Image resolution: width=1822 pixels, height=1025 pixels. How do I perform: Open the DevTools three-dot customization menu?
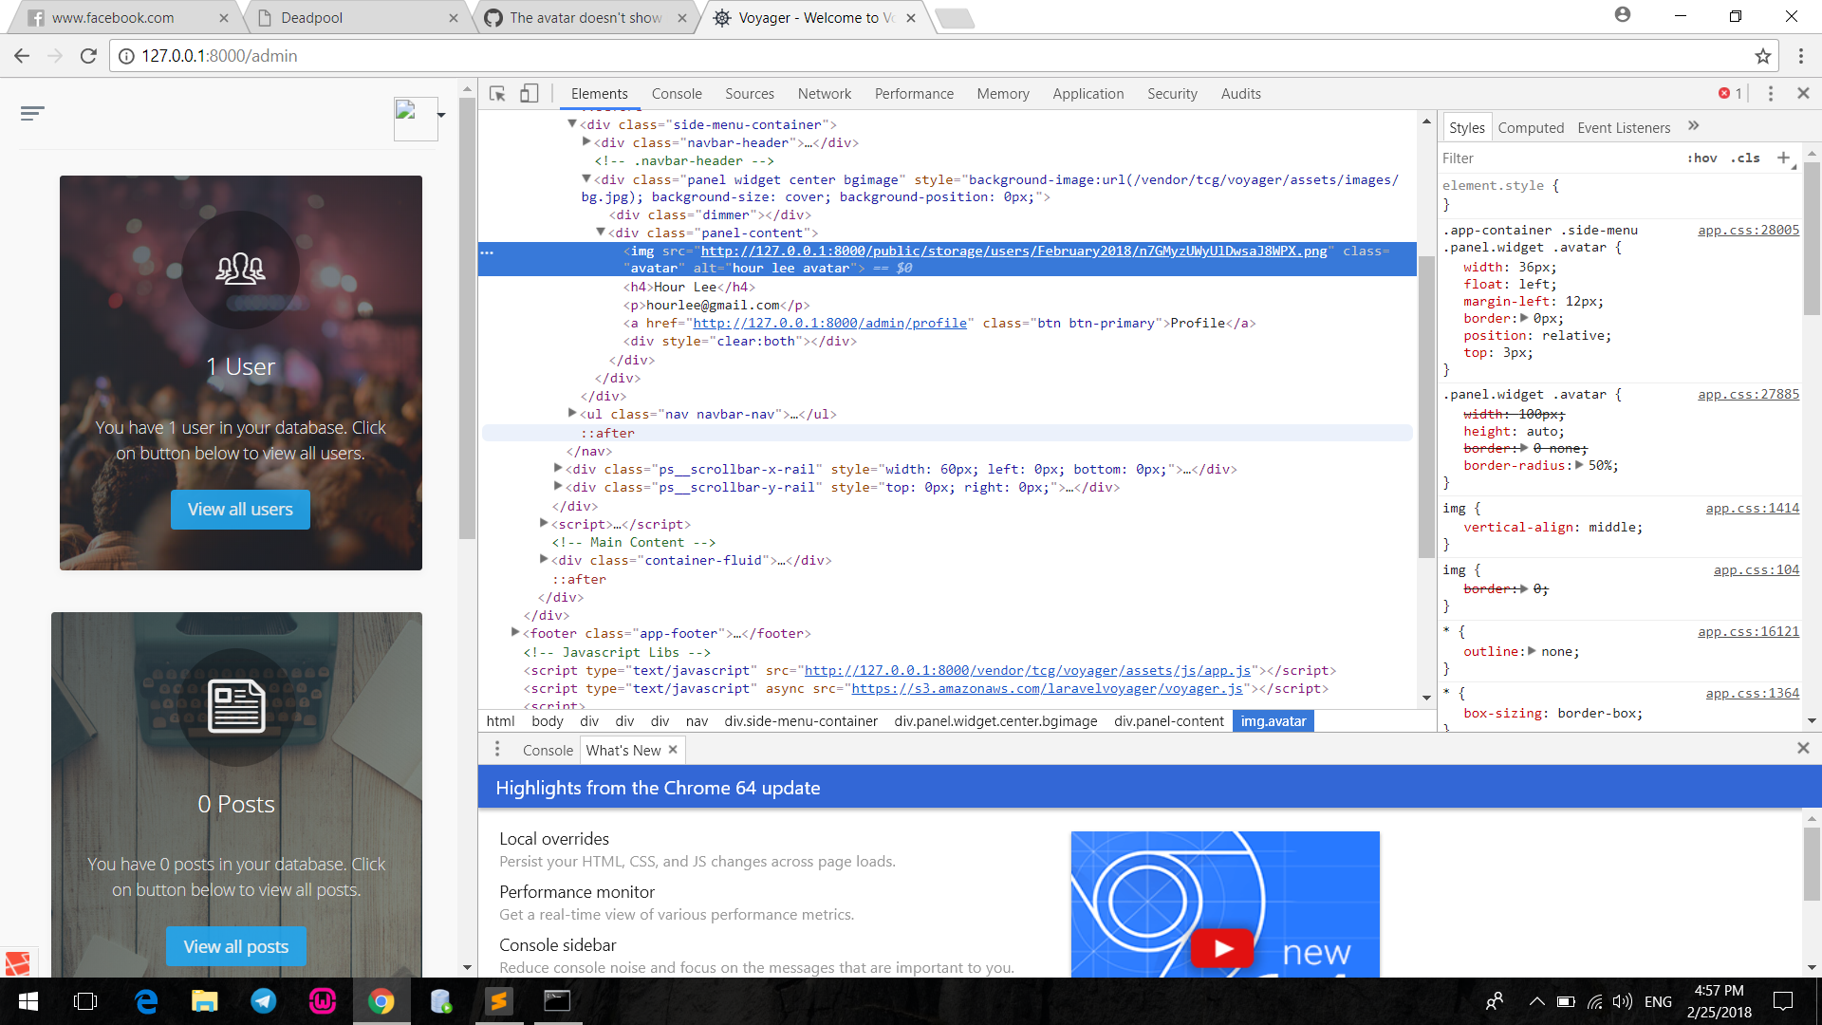coord(1771,93)
